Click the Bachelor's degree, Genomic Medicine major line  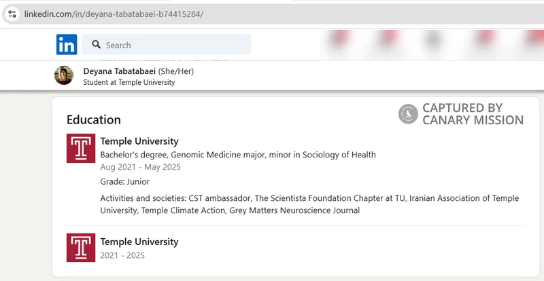point(238,155)
